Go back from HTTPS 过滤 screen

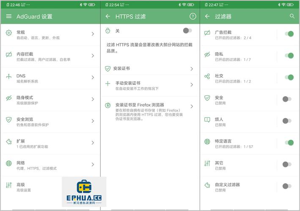coord(108,16)
